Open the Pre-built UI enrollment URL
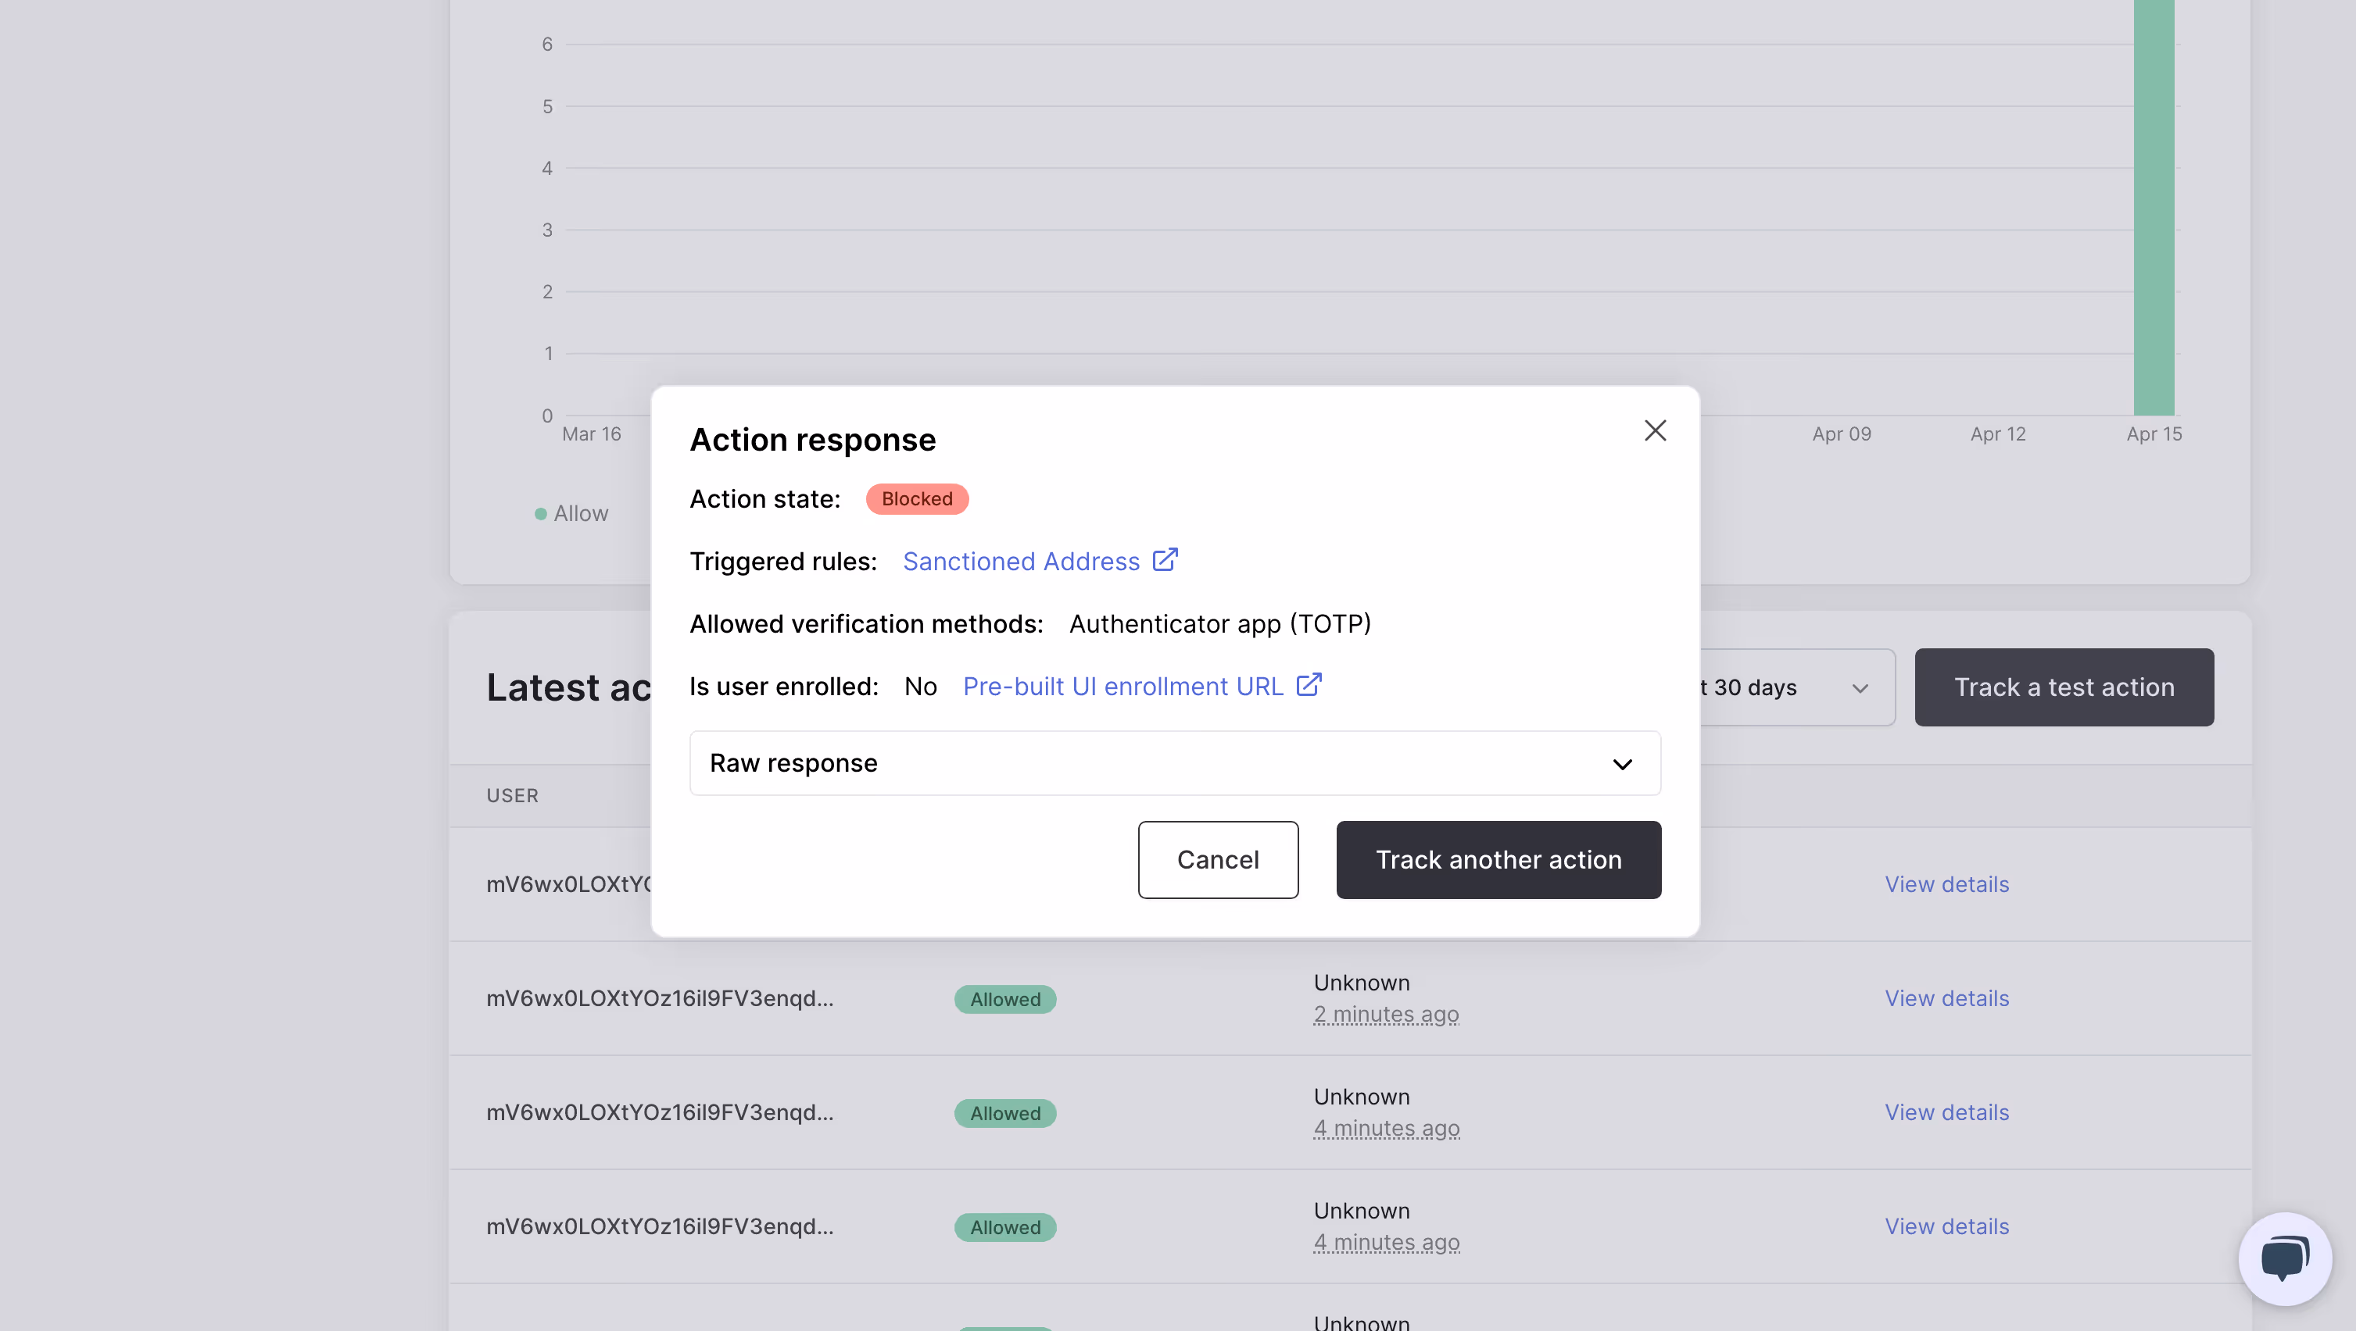 [x=1123, y=686]
